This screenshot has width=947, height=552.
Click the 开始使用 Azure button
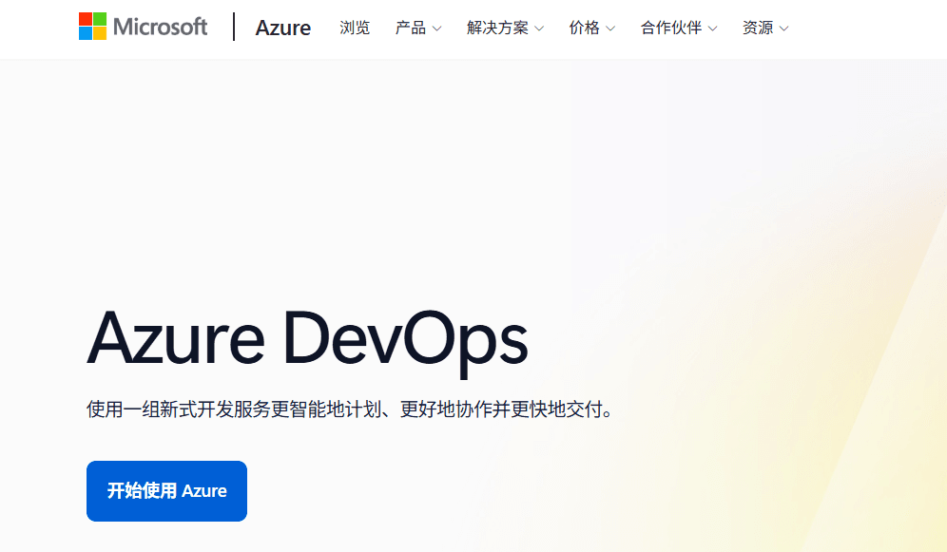(x=166, y=491)
